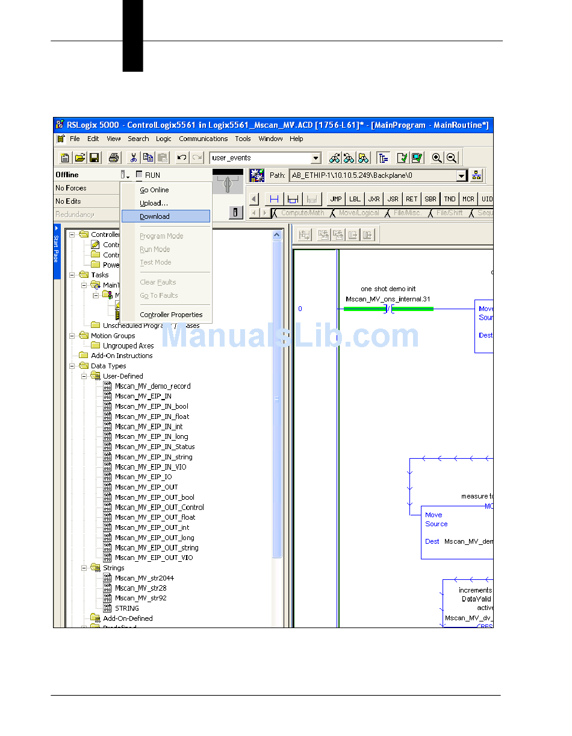Viewport: 572px width, 736px height.
Task: Click up arrow of organizer scrollbar
Action: pos(277,235)
